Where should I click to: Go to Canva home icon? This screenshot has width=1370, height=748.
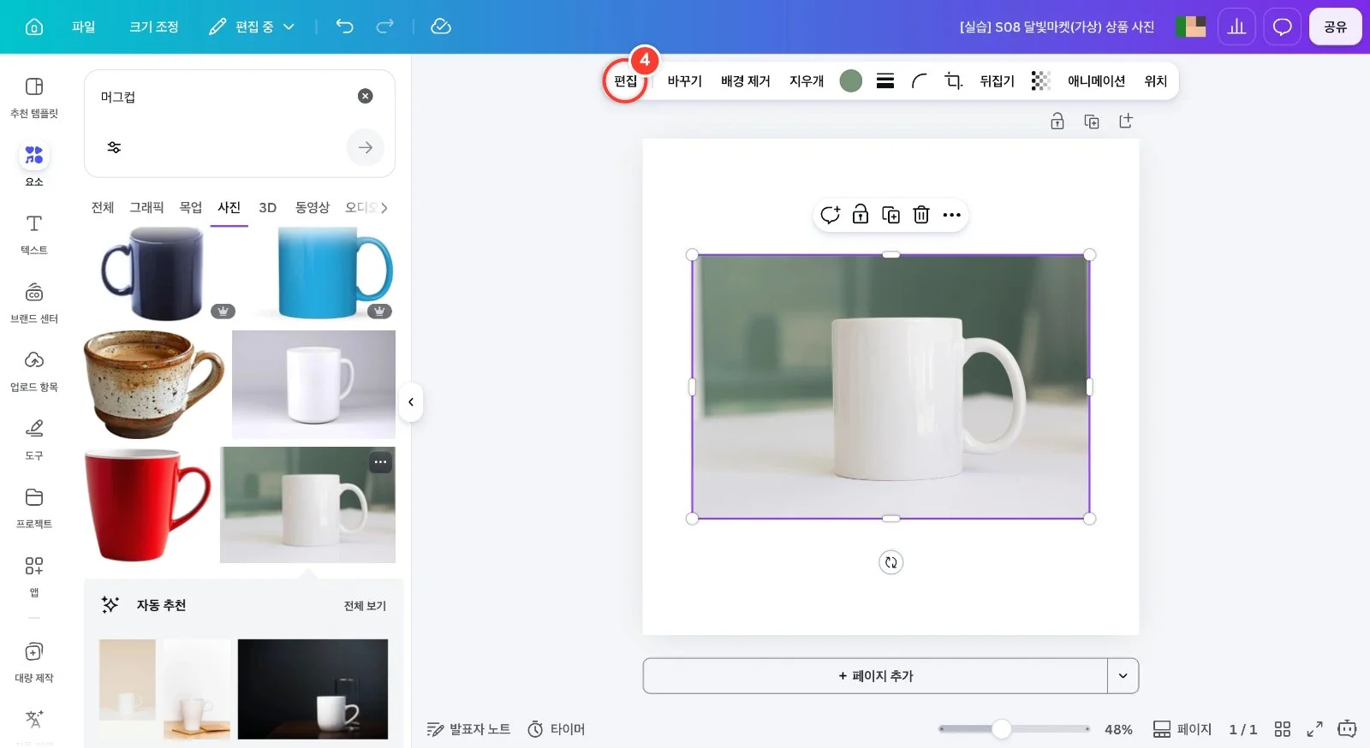click(x=34, y=27)
